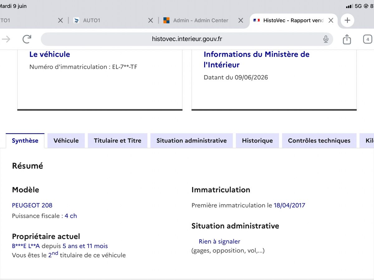This screenshot has height=280, width=374.
Task: Go to the Historique tab
Action: click(x=257, y=141)
